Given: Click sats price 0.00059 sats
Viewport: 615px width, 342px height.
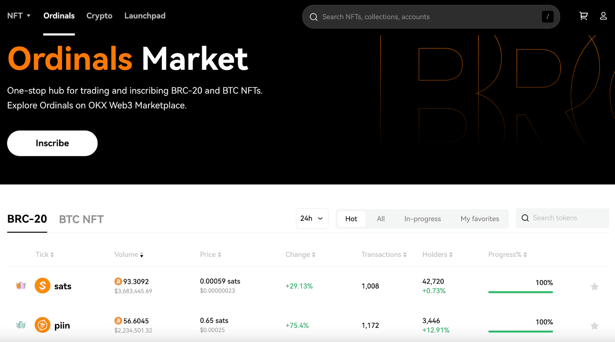Looking at the screenshot, I should pyautogui.click(x=220, y=281).
